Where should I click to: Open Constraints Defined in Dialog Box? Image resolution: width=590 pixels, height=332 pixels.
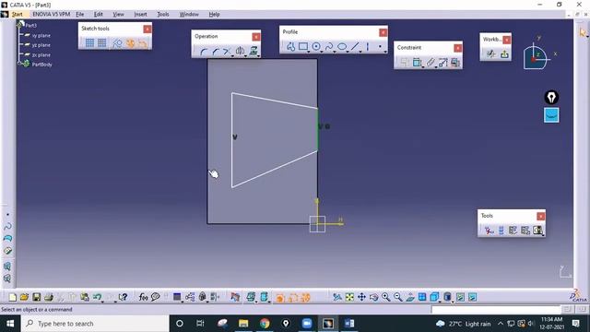pyautogui.click(x=404, y=63)
